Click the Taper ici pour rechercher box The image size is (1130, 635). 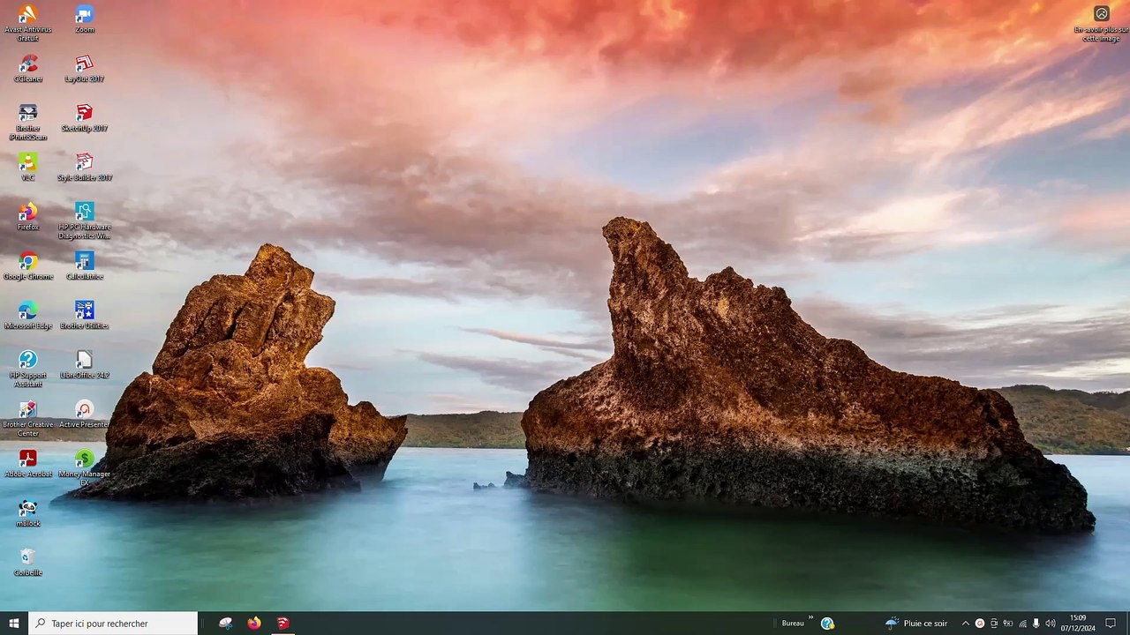click(113, 624)
